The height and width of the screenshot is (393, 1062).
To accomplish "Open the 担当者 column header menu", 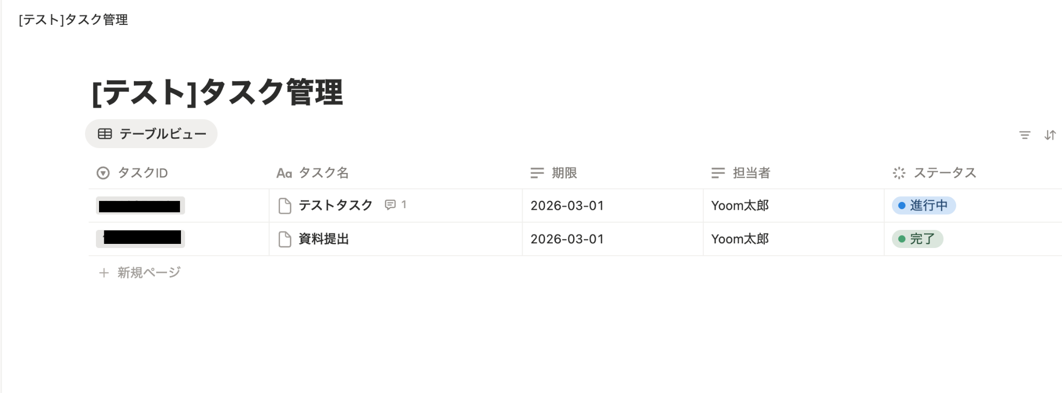I will (751, 173).
